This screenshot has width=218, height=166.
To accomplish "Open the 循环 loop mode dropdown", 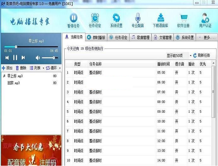I will coord(53,68).
